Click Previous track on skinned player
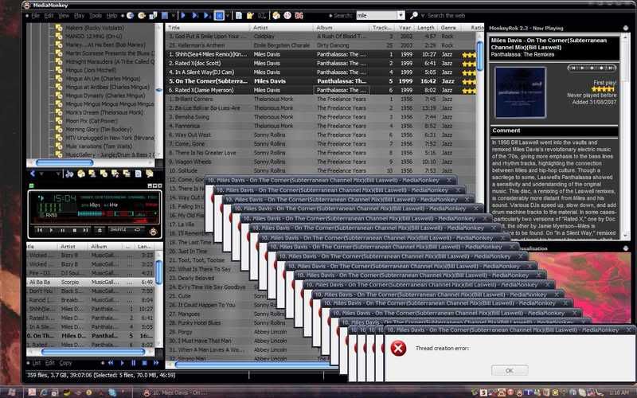This screenshot has height=398, width=637. coord(40,230)
